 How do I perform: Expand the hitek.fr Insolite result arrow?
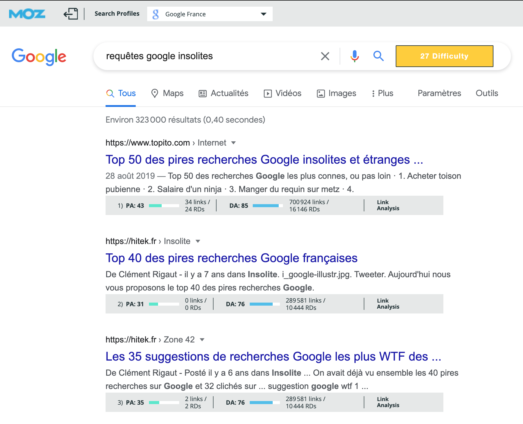[198, 241]
